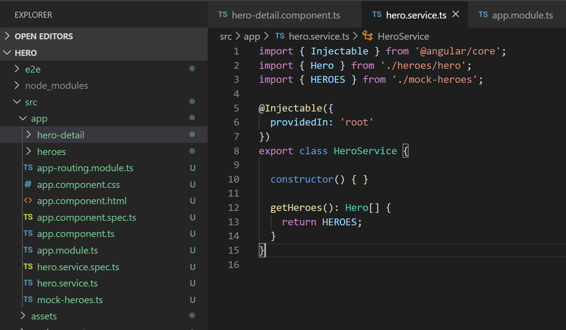This screenshot has height=330, width=566.
Task: Click the TS icon on hero-detail.component.ts tab
Action: 223,14
